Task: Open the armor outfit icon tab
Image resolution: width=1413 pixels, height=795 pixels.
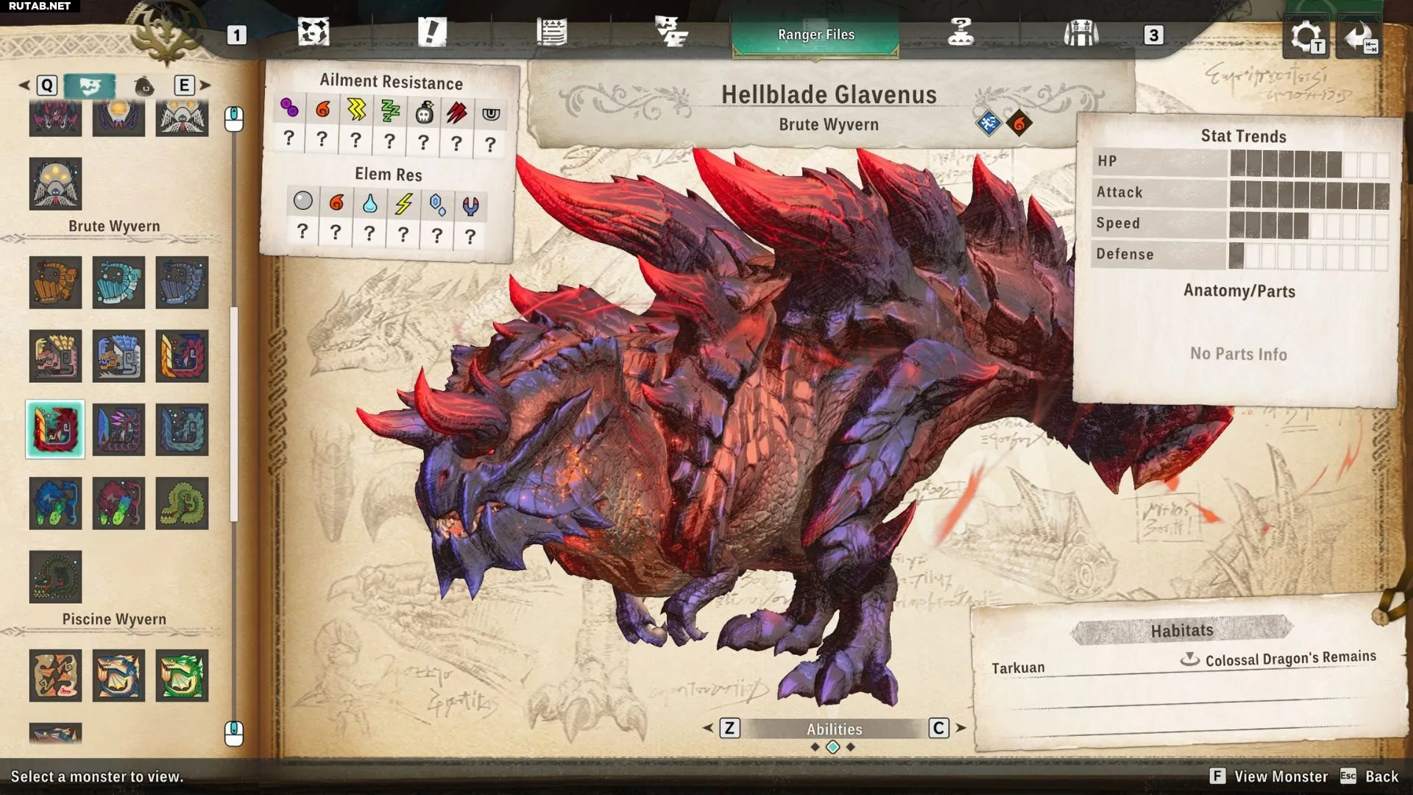Action: pos(1080,33)
